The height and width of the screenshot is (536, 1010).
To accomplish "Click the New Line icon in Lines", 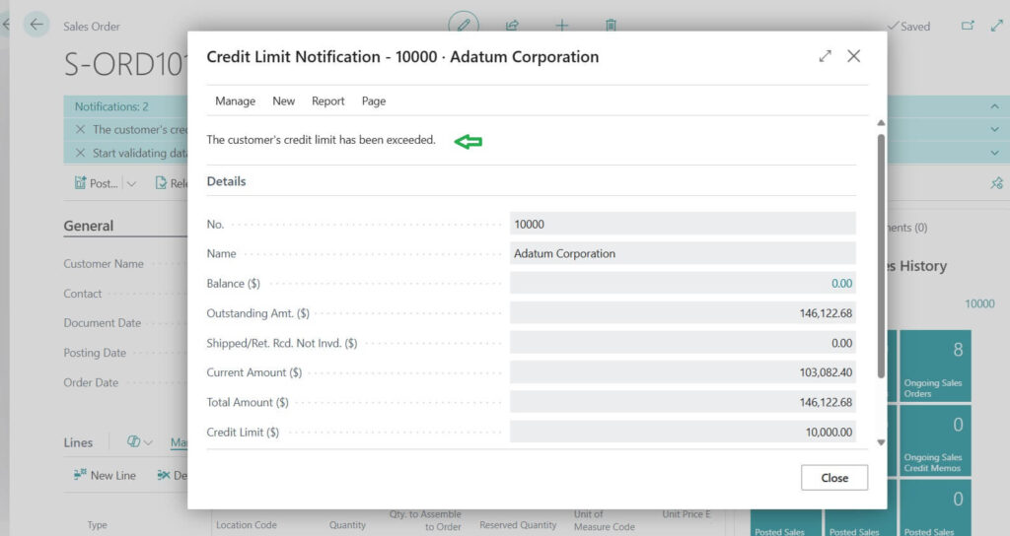I will tap(80, 475).
